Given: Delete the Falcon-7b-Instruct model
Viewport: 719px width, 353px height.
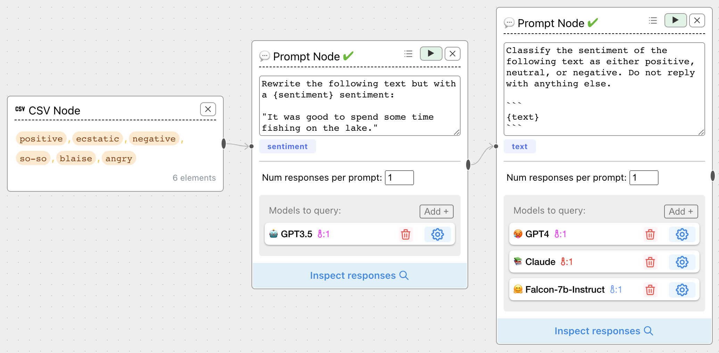Looking at the screenshot, I should coord(650,290).
